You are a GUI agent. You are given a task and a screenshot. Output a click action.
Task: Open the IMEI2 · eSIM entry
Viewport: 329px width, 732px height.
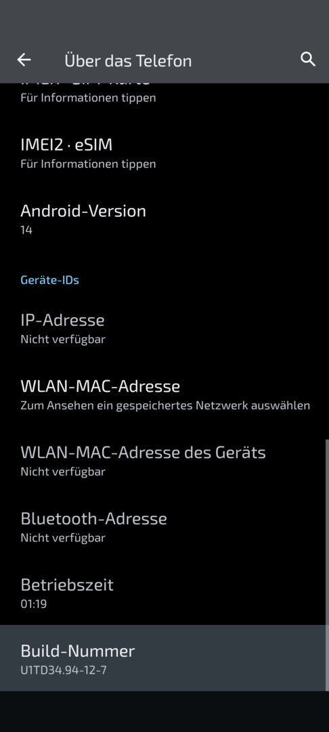pyautogui.click(x=164, y=152)
